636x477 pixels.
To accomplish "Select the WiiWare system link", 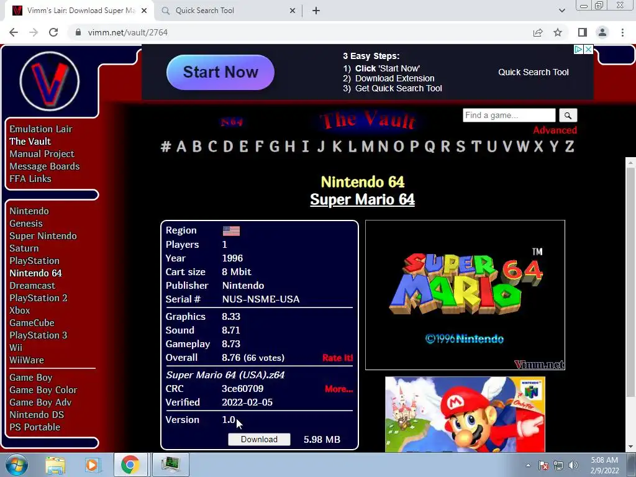I will [27, 360].
